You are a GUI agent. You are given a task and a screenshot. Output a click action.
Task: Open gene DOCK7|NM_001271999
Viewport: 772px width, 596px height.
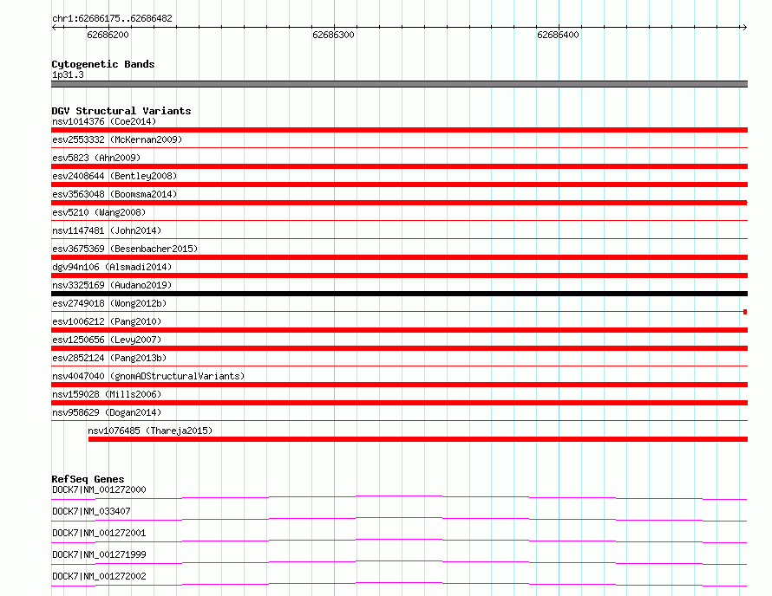coord(99,554)
